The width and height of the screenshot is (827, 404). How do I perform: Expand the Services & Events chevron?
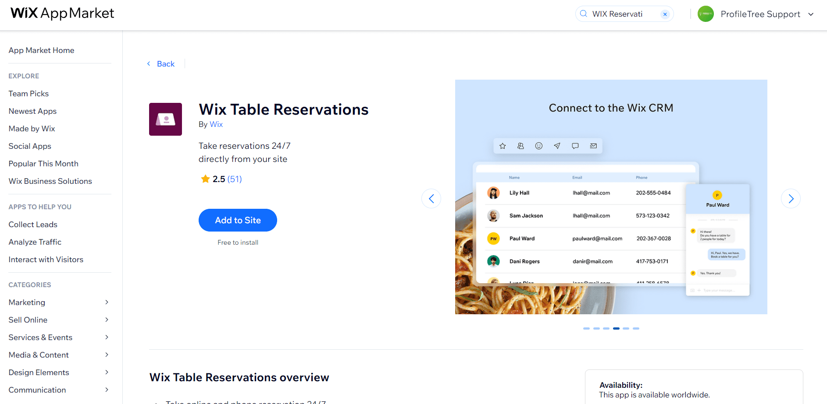pos(107,337)
